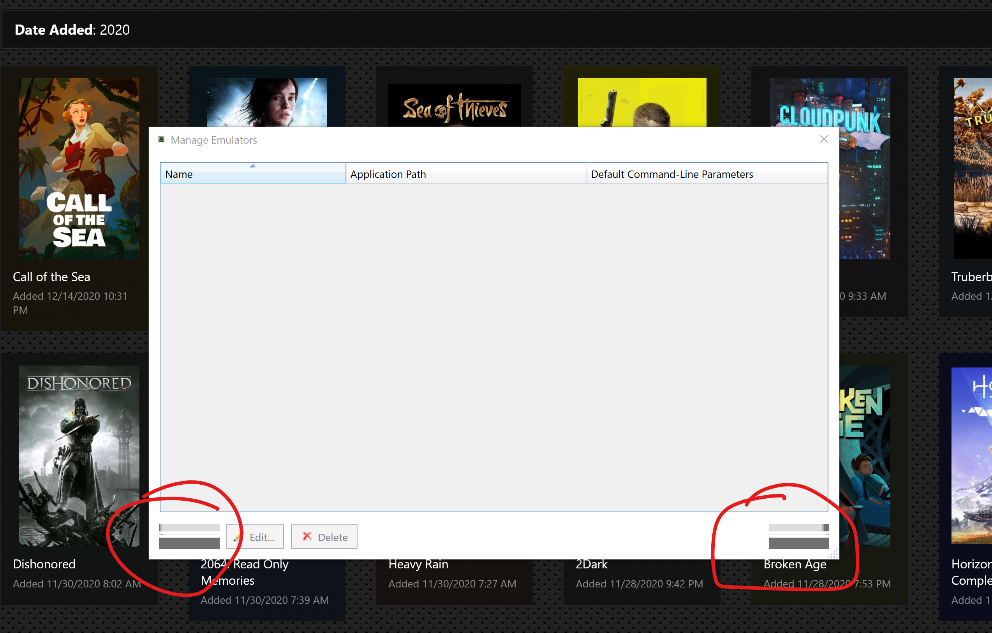Sort the emulator list by Name

pyautogui.click(x=252, y=174)
